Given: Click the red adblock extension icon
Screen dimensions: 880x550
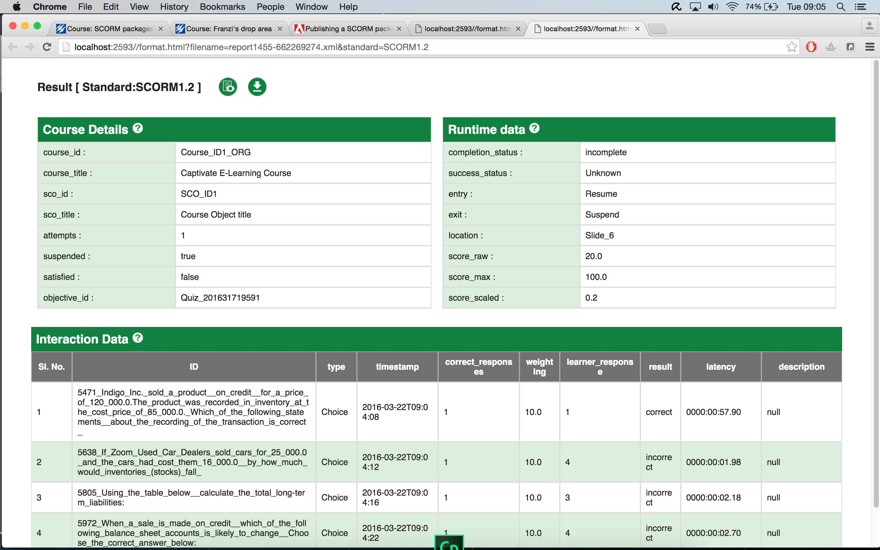Looking at the screenshot, I should point(811,47).
